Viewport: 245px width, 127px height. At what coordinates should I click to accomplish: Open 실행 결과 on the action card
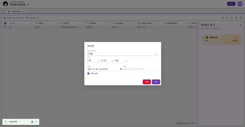(235, 41)
